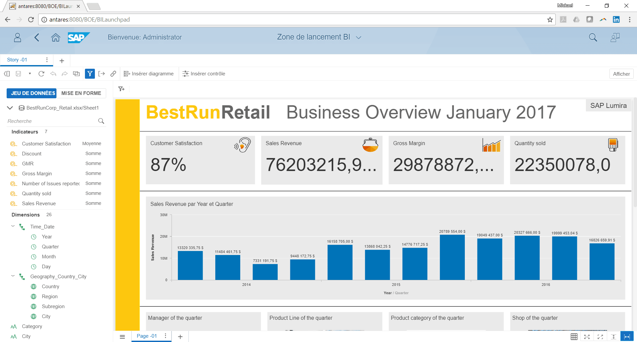Screen dimensions: 637x342
Task: Click the SAP Lumira label
Action: click(x=608, y=106)
